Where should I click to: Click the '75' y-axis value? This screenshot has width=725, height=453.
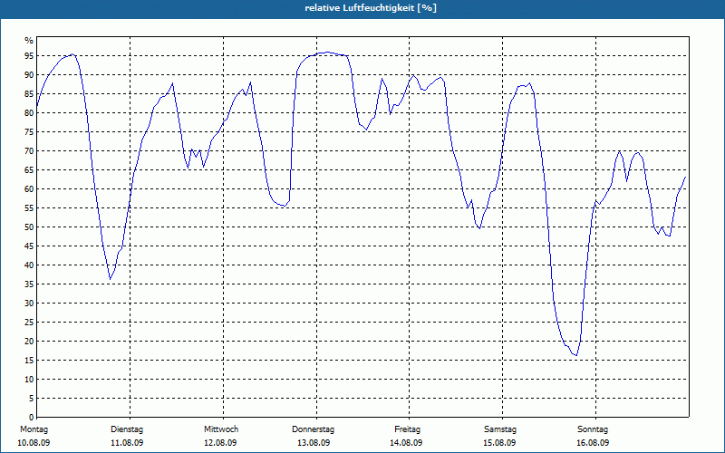point(29,131)
